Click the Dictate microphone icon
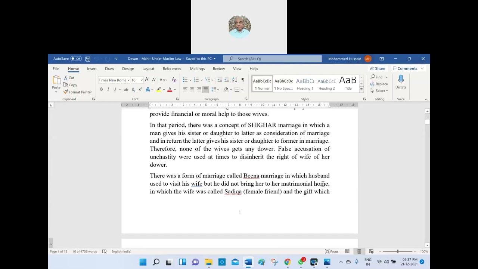This screenshot has width=478, height=269. [x=401, y=79]
